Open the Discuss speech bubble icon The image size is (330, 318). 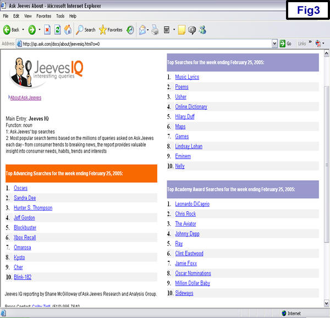tap(192, 30)
